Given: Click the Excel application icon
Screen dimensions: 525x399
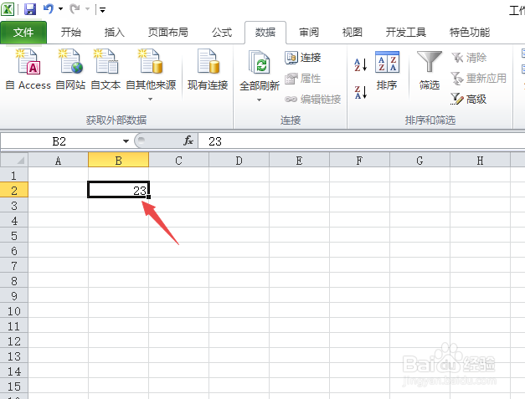Looking at the screenshot, I should pos(8,9).
